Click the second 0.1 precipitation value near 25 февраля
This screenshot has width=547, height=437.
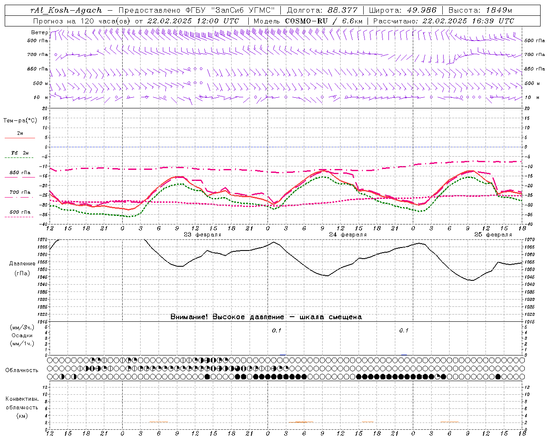404,331
